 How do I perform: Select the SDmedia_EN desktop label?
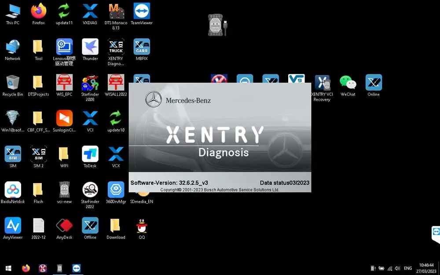click(142, 202)
